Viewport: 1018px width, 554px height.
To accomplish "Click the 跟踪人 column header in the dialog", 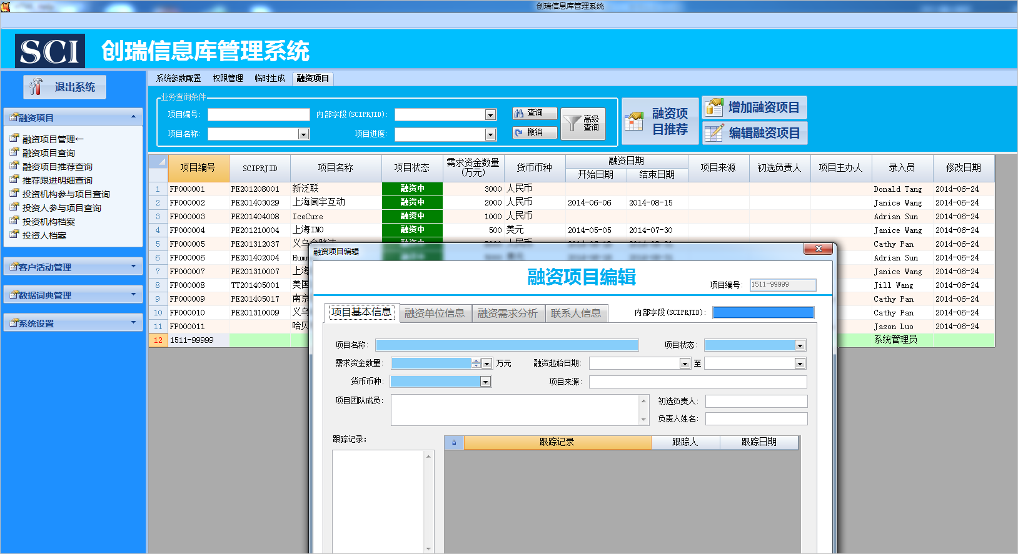I will tap(685, 442).
